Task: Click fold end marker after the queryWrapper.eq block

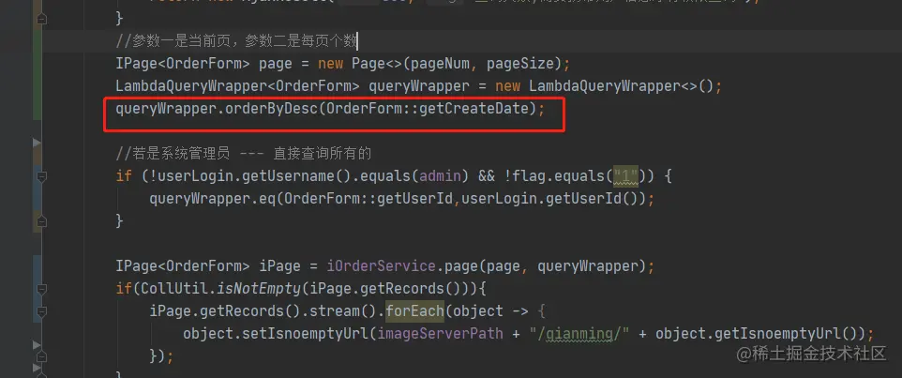Action: click(x=41, y=221)
